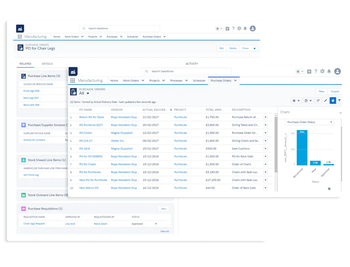Click the tall Reconciled bar in the chart
350x267 pixels.
coord(302,148)
